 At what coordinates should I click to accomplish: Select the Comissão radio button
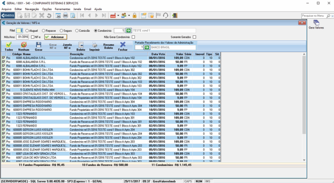(x=77, y=31)
